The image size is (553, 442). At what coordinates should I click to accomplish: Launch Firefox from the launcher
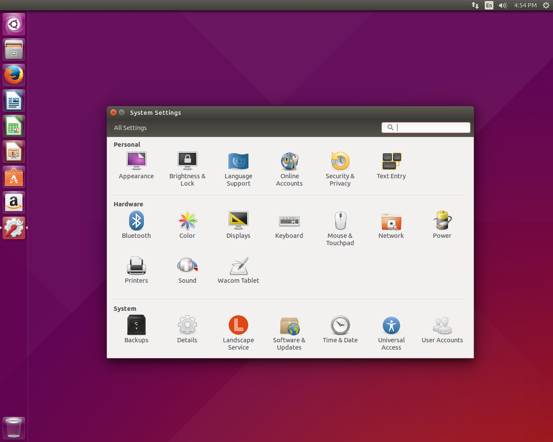14,75
